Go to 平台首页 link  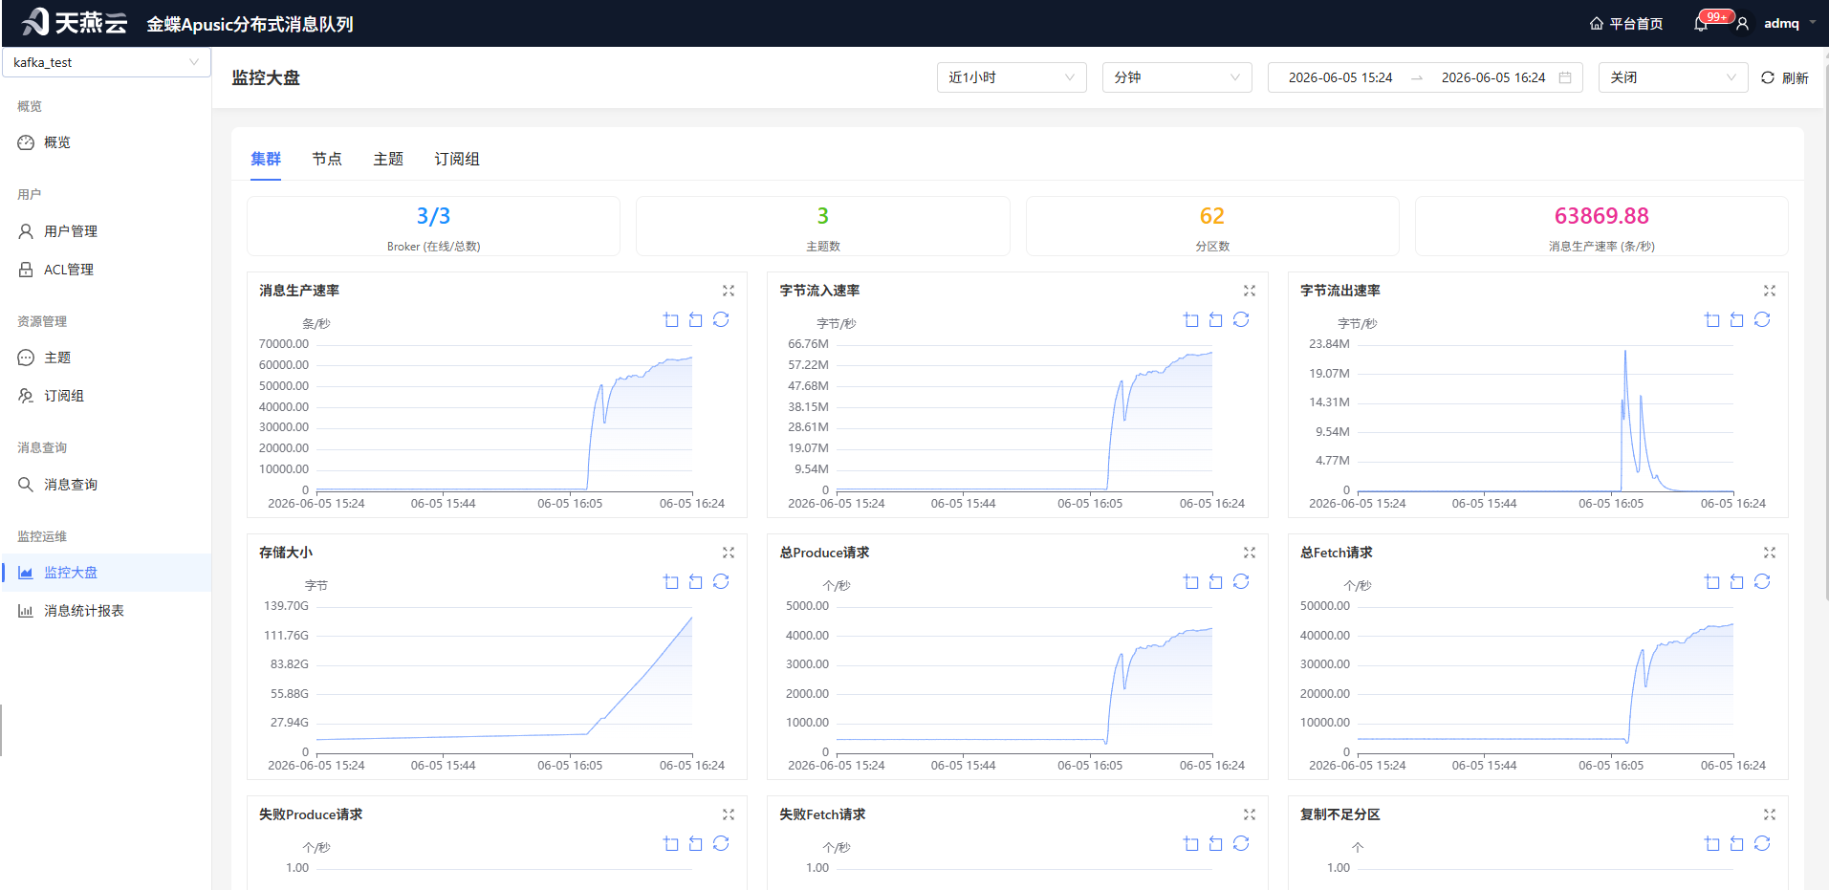(1626, 24)
